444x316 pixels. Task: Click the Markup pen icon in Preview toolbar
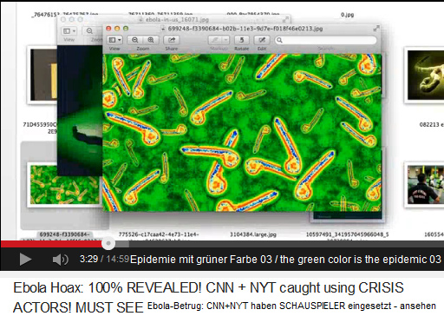[x=215, y=40]
